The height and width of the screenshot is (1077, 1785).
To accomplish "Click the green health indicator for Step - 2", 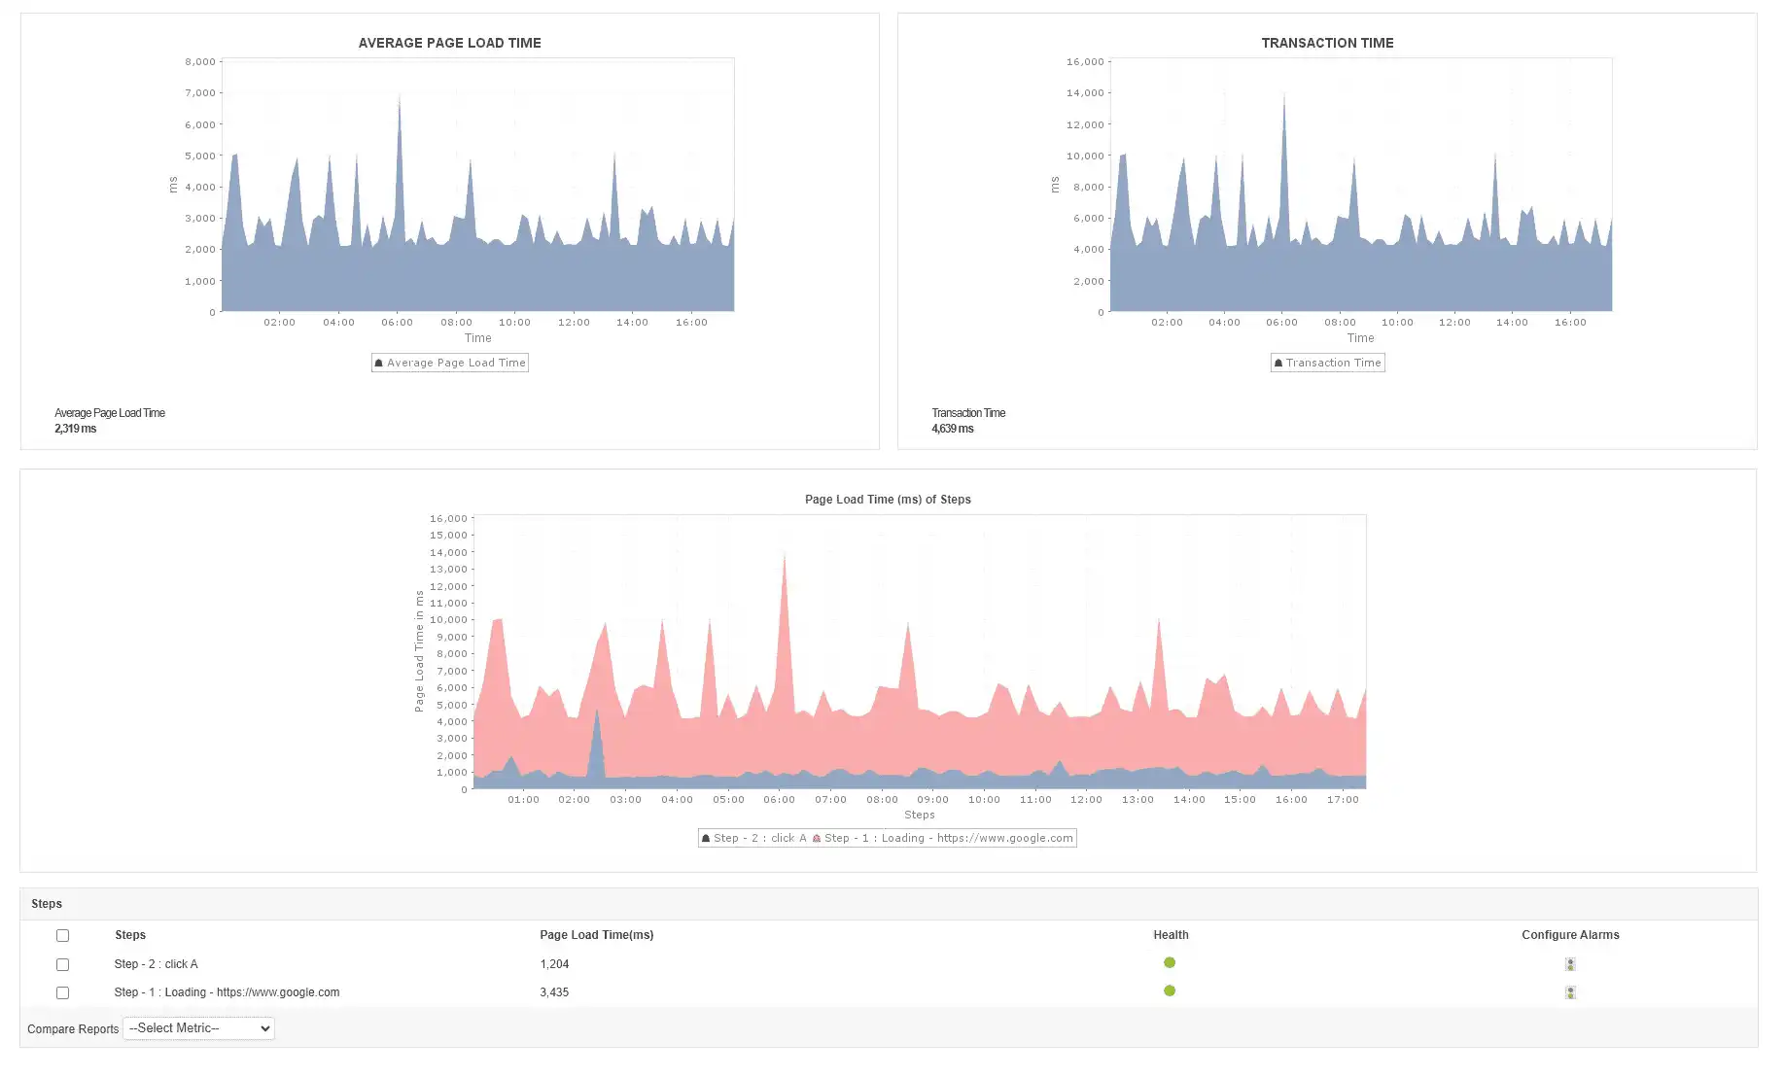I will [x=1170, y=962].
